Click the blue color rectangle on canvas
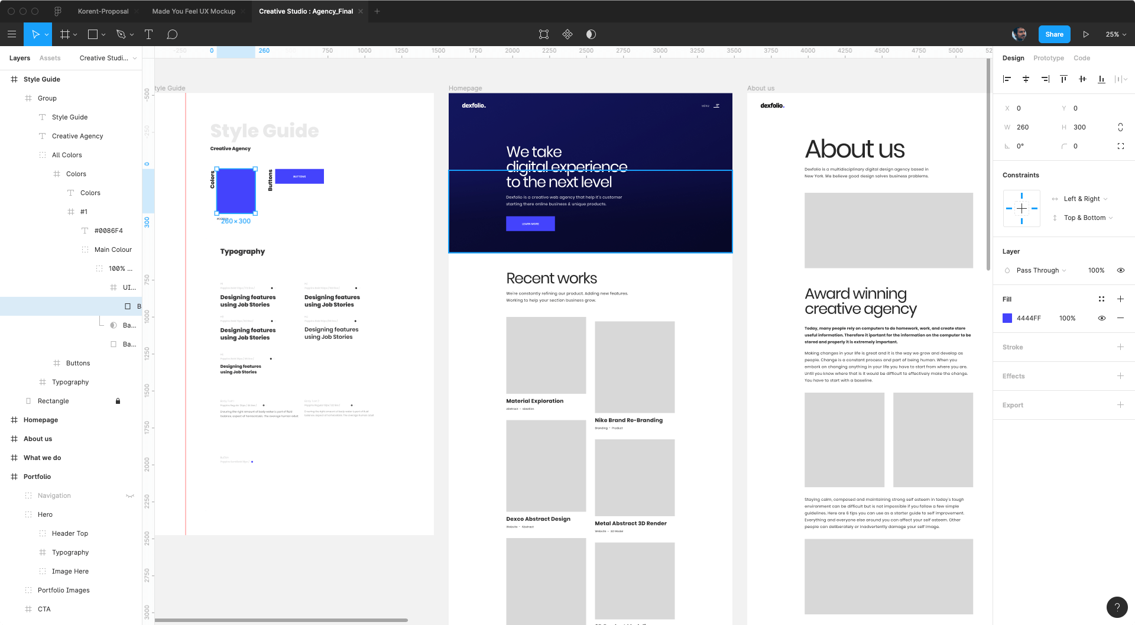This screenshot has width=1135, height=625. coord(236,191)
